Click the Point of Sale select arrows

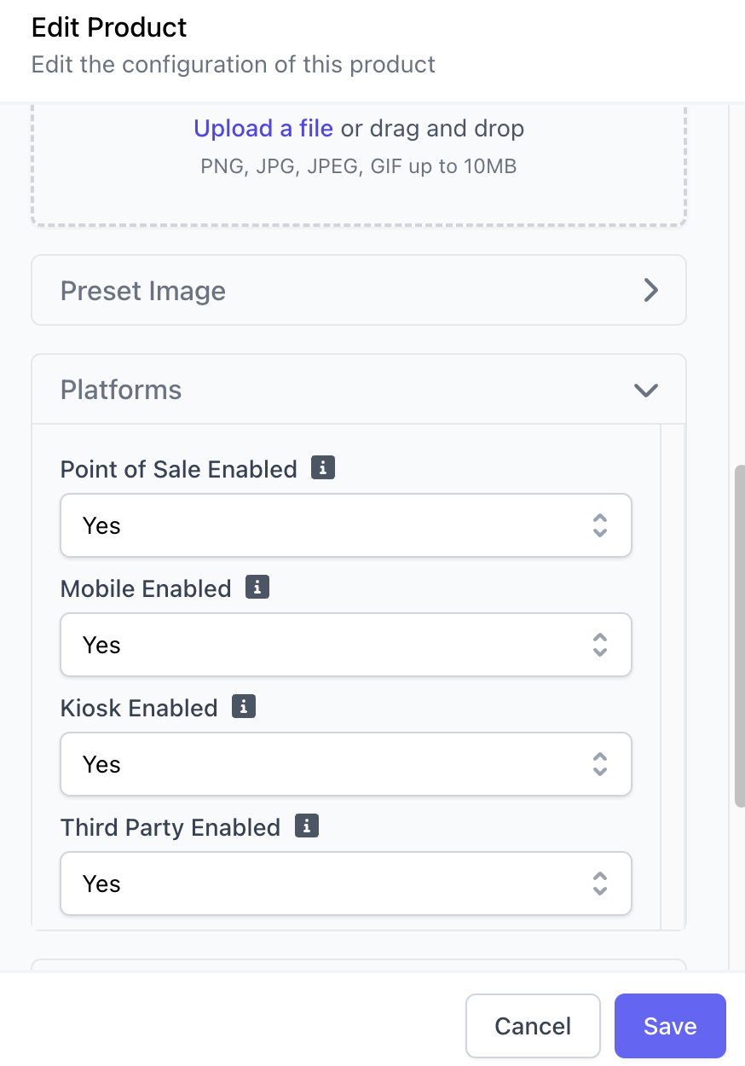coord(600,525)
